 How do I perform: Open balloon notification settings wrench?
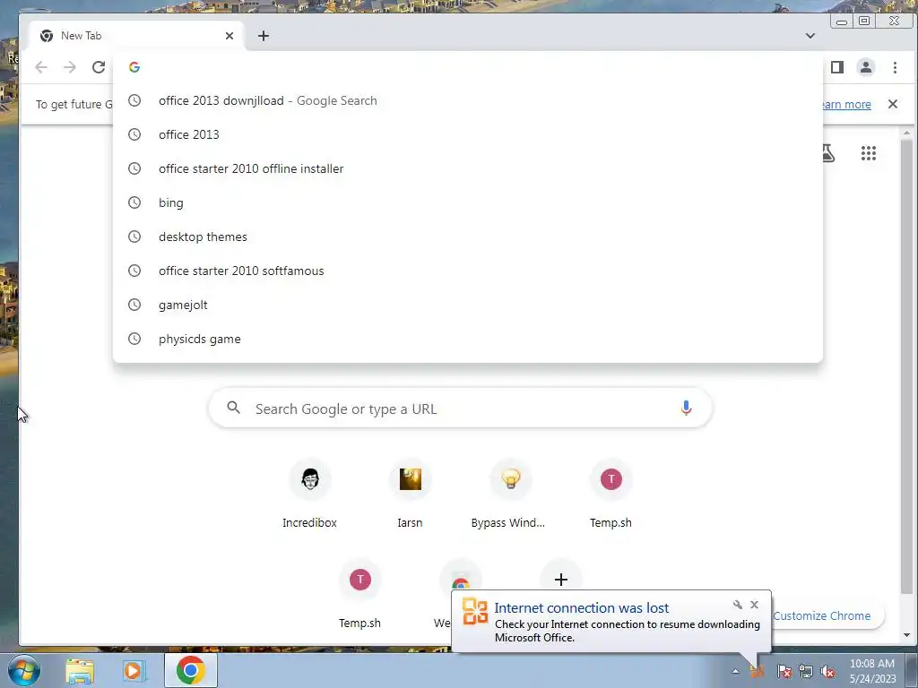coord(738,605)
